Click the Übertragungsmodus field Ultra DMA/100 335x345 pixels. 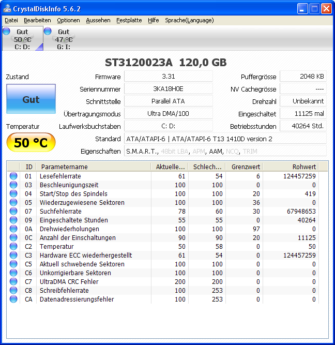pyautogui.click(x=169, y=113)
